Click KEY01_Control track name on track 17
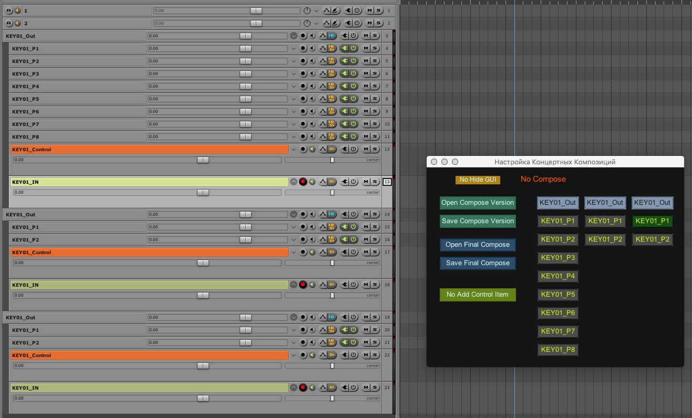The image size is (692, 418). 149,252
